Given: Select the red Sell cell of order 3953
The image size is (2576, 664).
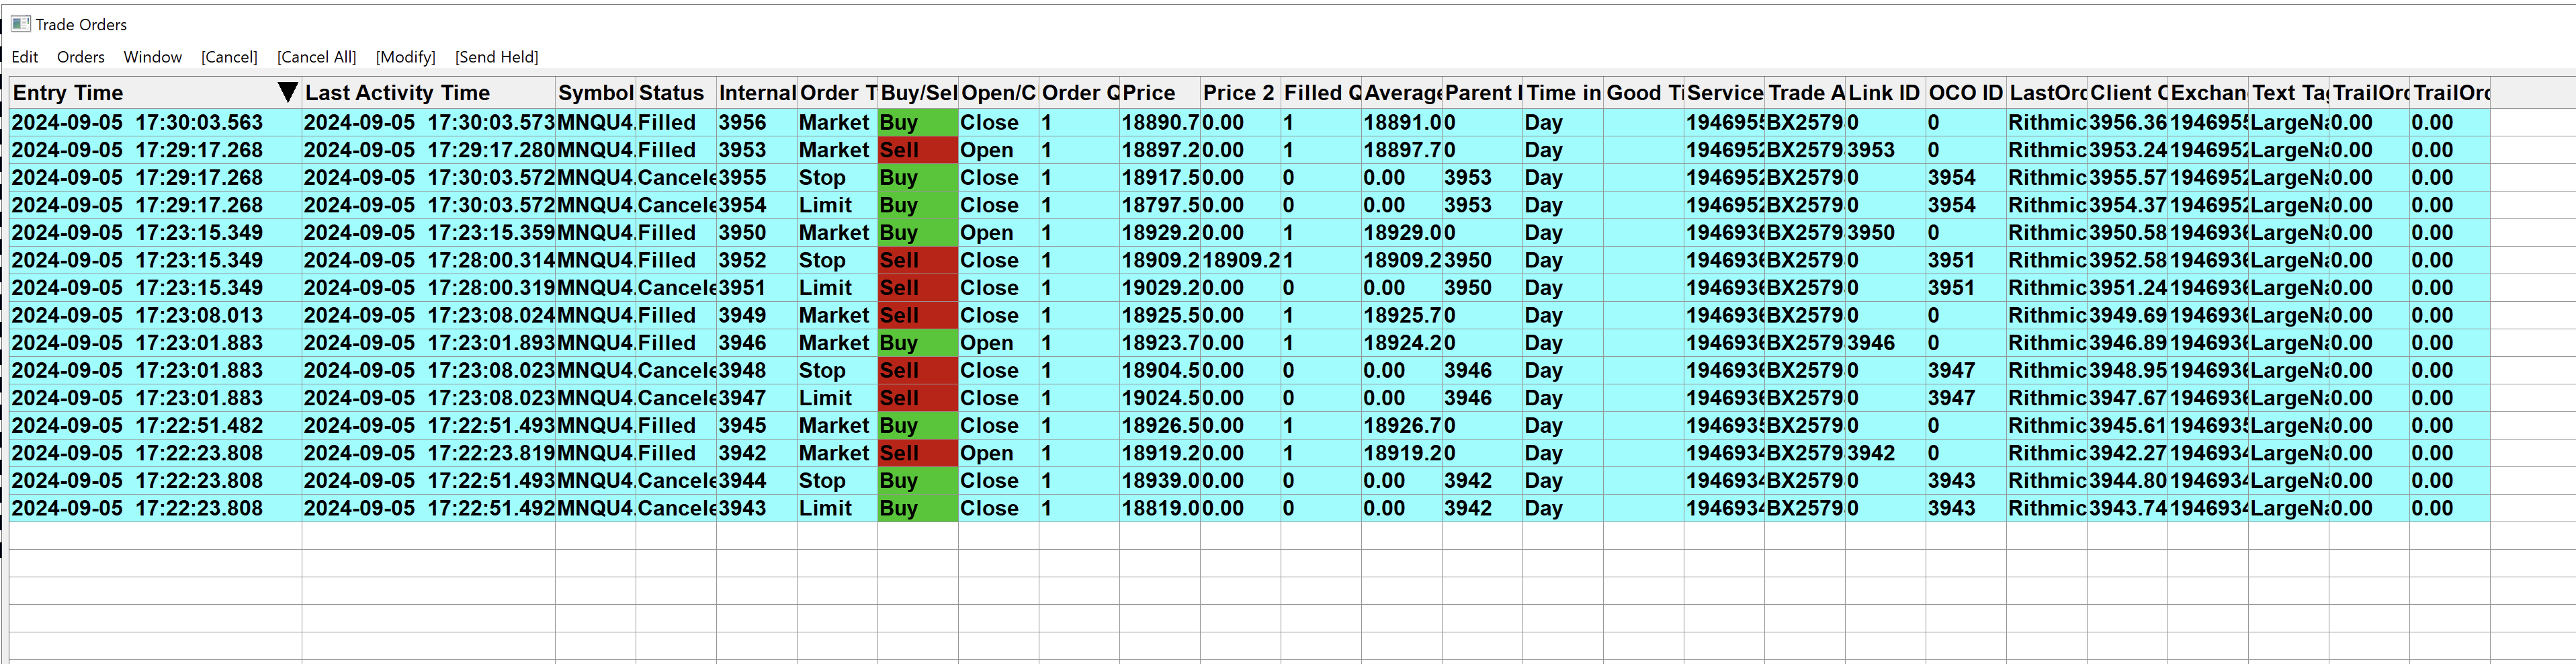Looking at the screenshot, I should pos(917,150).
